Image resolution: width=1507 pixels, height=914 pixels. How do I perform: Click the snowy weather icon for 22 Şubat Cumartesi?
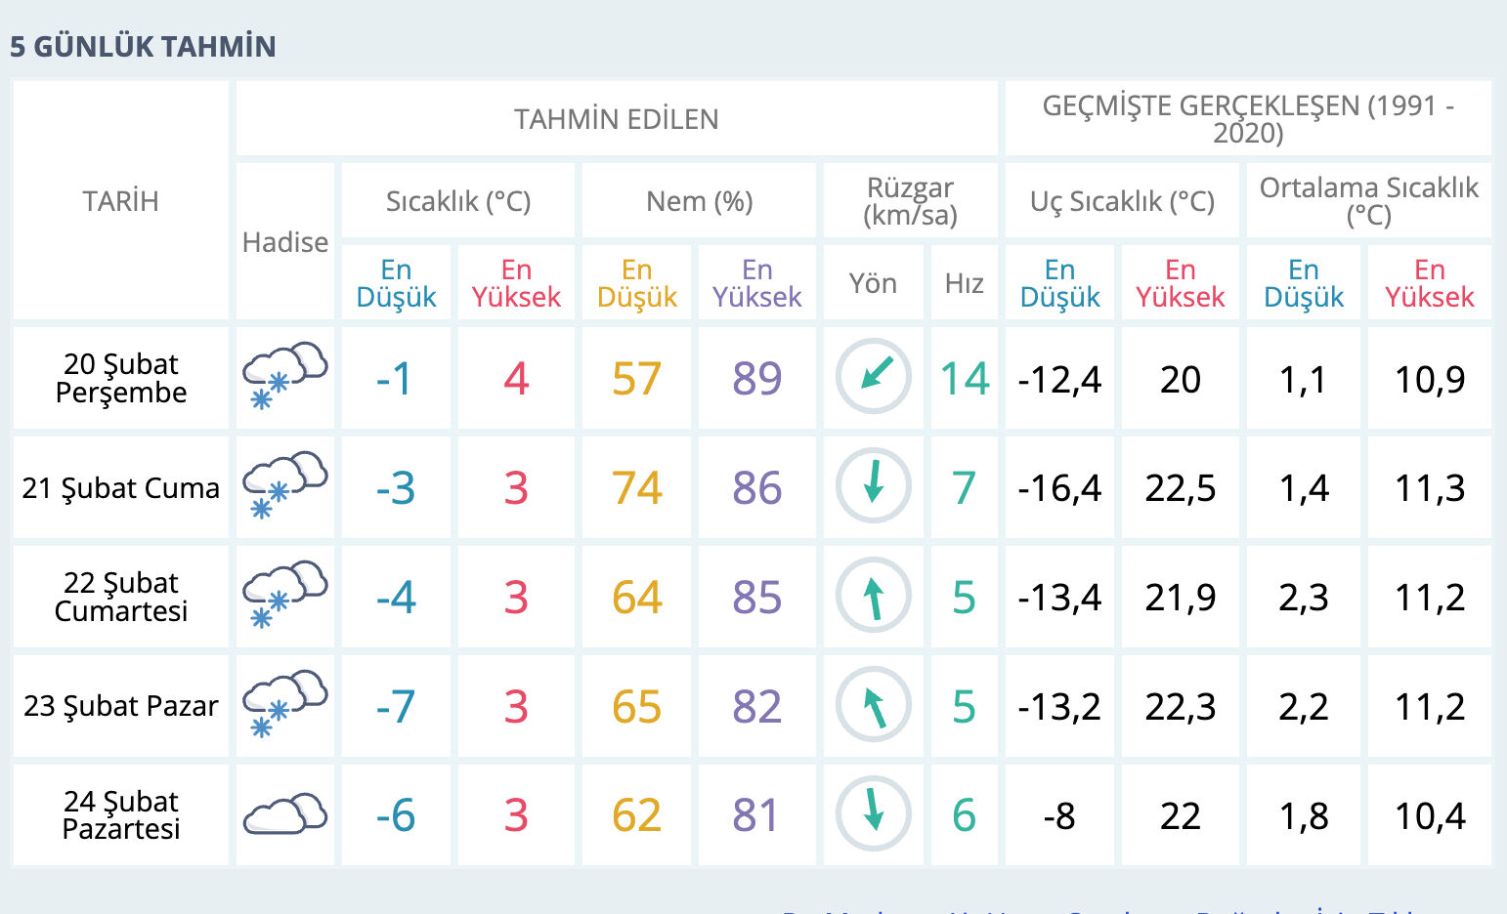tap(284, 595)
